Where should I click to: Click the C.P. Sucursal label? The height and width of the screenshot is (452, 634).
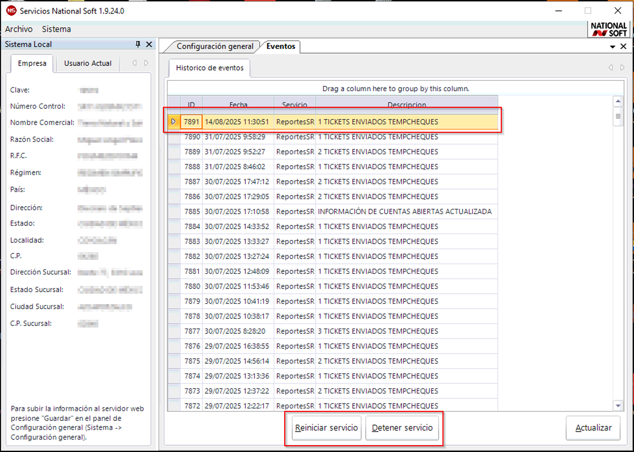(x=31, y=323)
